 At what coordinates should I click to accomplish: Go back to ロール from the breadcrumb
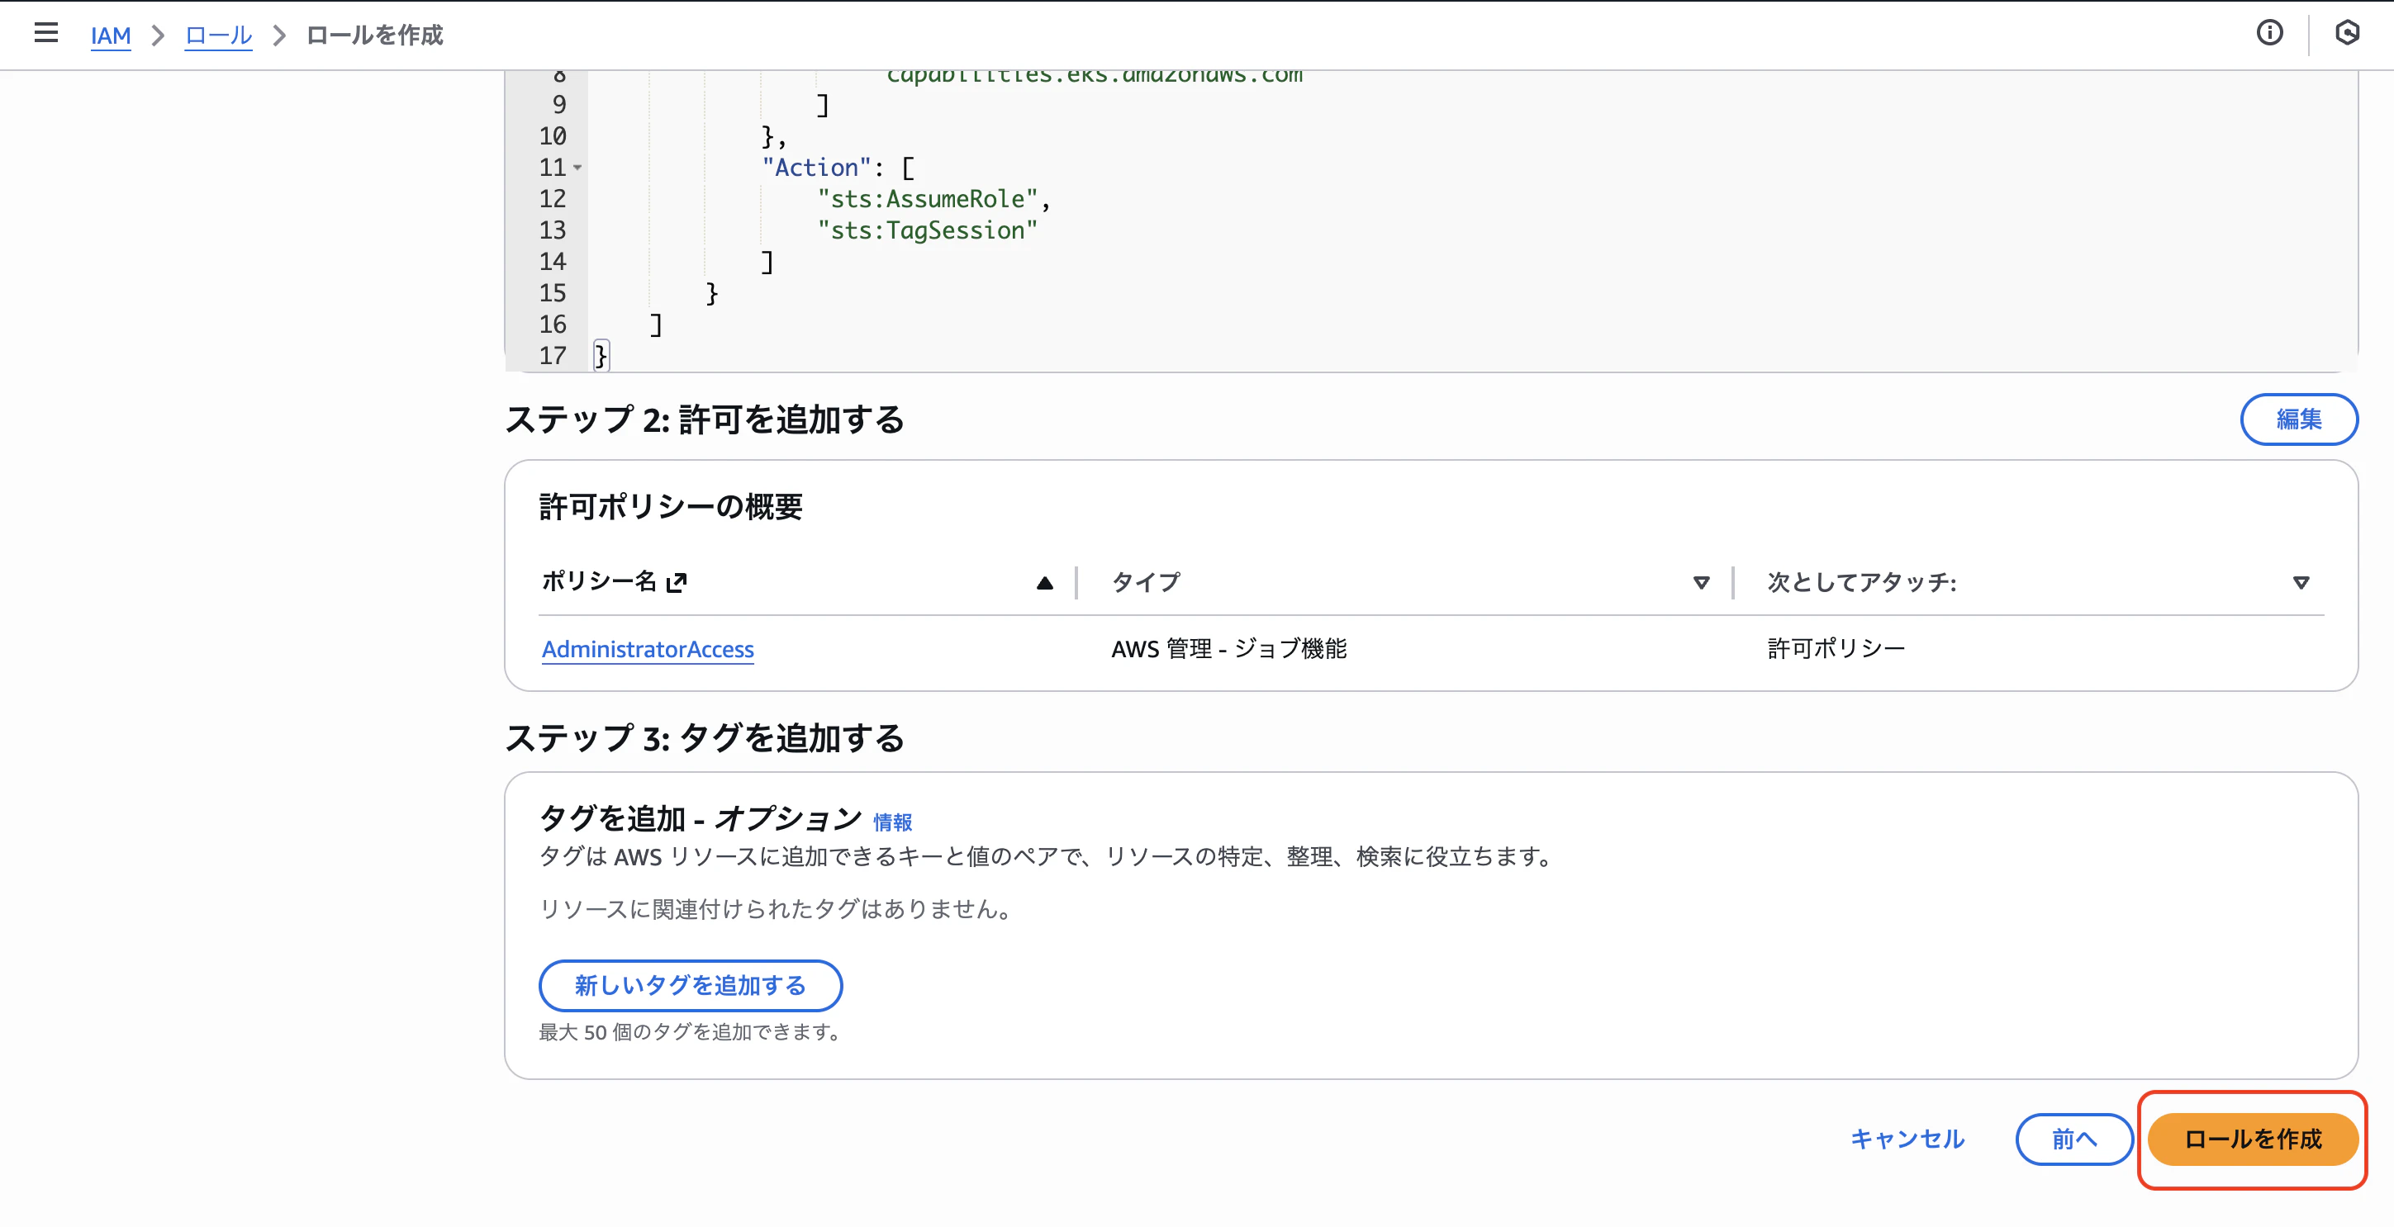point(217,36)
